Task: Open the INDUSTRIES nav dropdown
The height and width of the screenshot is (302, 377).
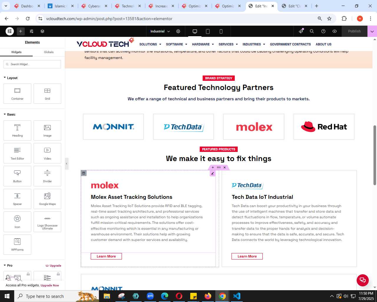Action: click(254, 44)
